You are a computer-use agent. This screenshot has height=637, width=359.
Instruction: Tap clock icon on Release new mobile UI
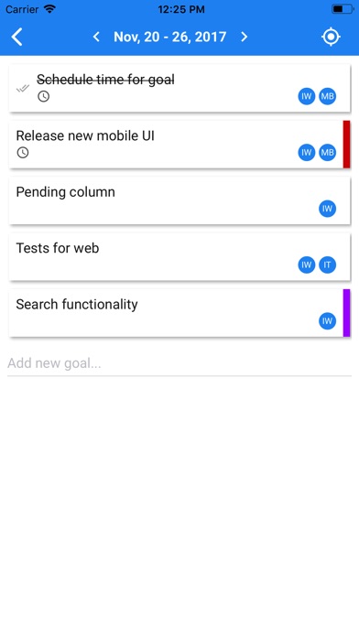tap(23, 152)
